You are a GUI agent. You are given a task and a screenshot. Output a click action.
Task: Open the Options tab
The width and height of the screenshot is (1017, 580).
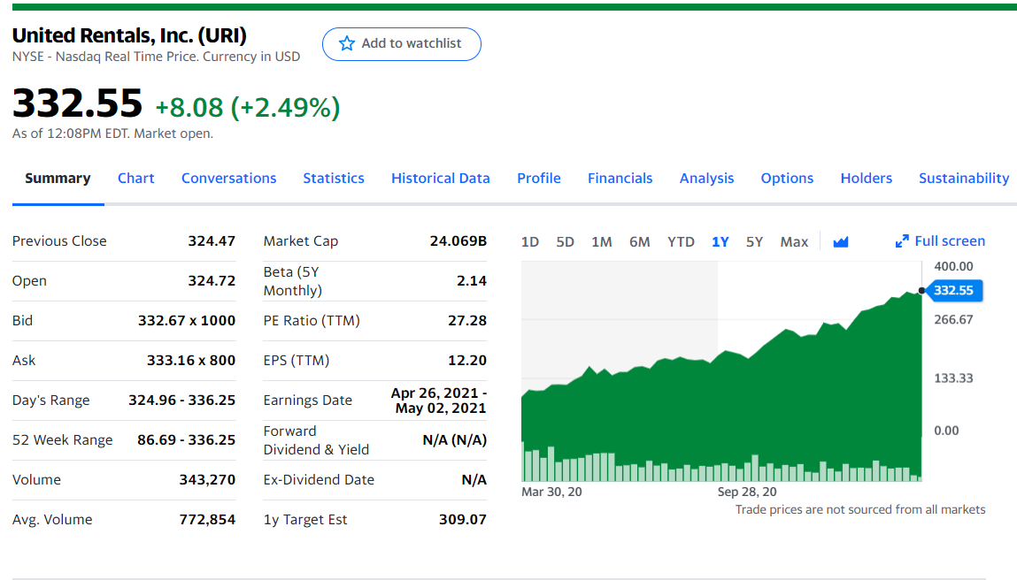click(787, 179)
